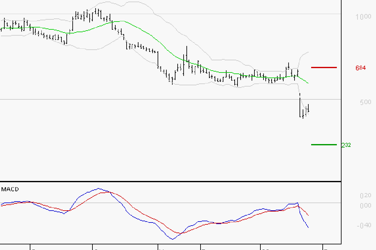Click the right end of blue MACD line
Screen dimensions: 376x250
click(309, 227)
